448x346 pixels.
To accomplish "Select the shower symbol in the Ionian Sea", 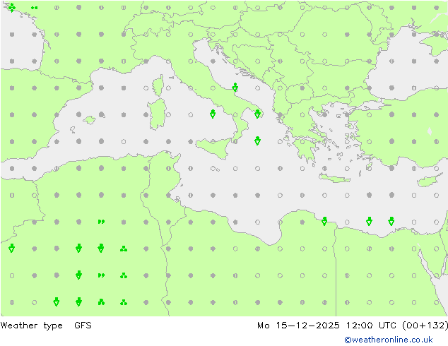I will click(x=257, y=141).
